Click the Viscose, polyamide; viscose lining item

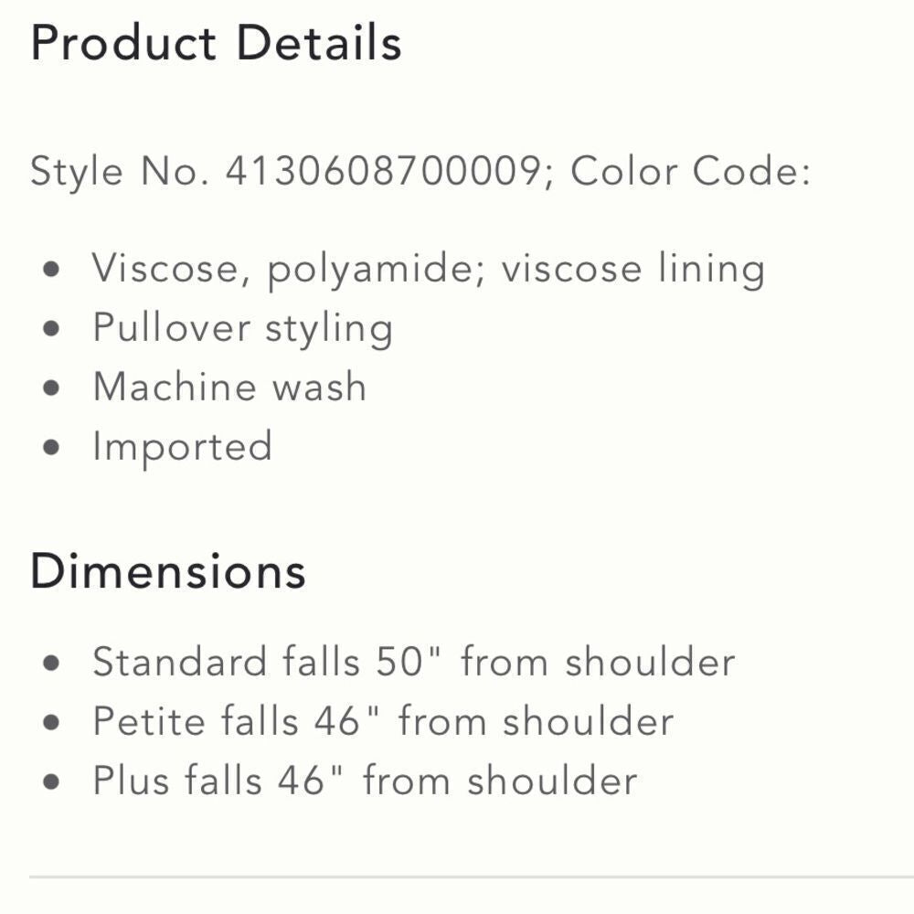click(429, 269)
